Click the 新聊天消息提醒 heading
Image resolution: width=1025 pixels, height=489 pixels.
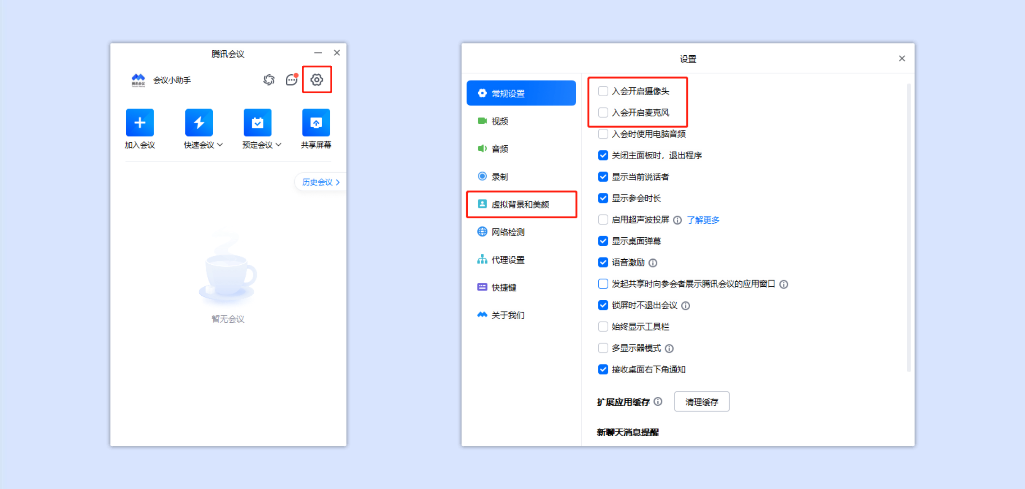tap(628, 432)
